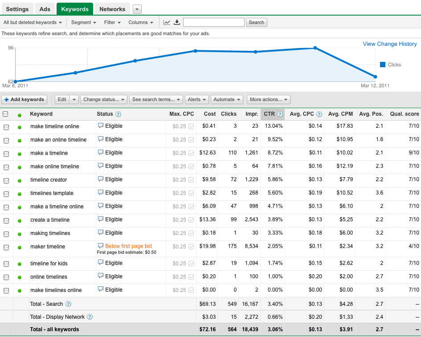This screenshot has width=421, height=337.
Task: Click bid simulator icon for 'timeline creator'
Action: 191,180
